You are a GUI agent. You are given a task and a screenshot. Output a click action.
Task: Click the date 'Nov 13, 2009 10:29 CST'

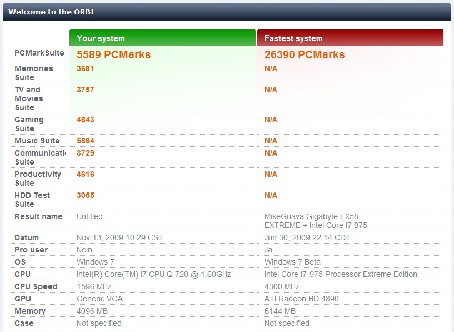click(x=119, y=237)
